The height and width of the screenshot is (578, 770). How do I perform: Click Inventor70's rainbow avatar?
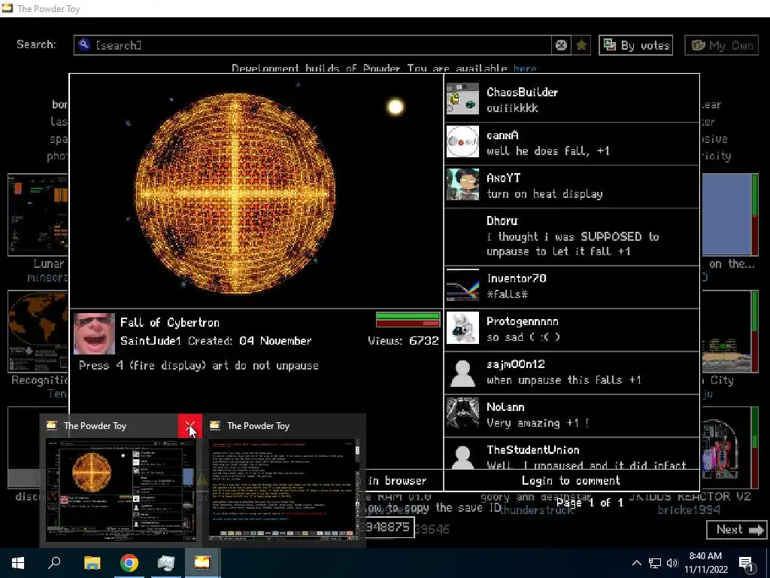pyautogui.click(x=462, y=285)
